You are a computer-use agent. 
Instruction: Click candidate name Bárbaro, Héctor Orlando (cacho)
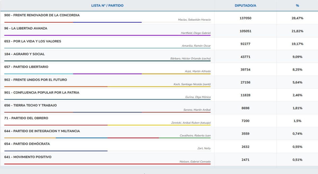click(191, 59)
